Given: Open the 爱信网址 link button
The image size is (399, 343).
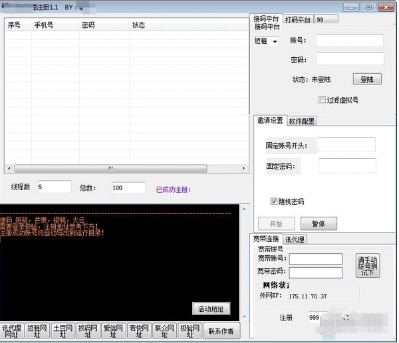Looking at the screenshot, I should (113, 331).
